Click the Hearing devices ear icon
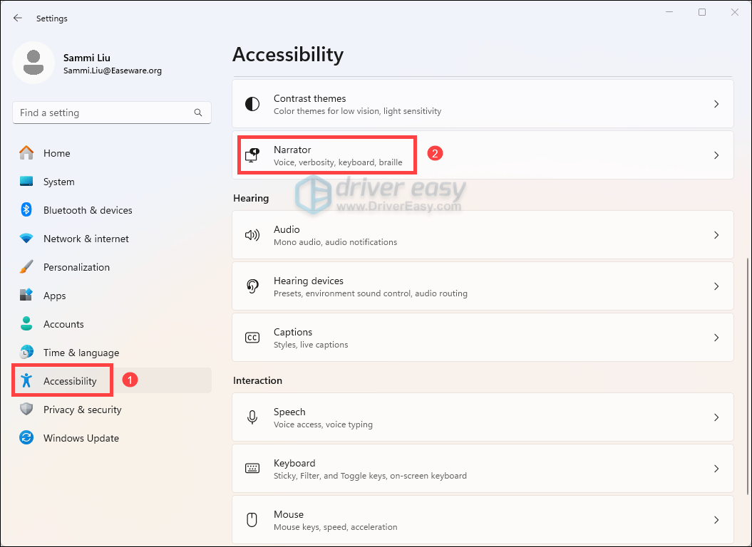Screen dimensions: 752x547 [x=252, y=286]
